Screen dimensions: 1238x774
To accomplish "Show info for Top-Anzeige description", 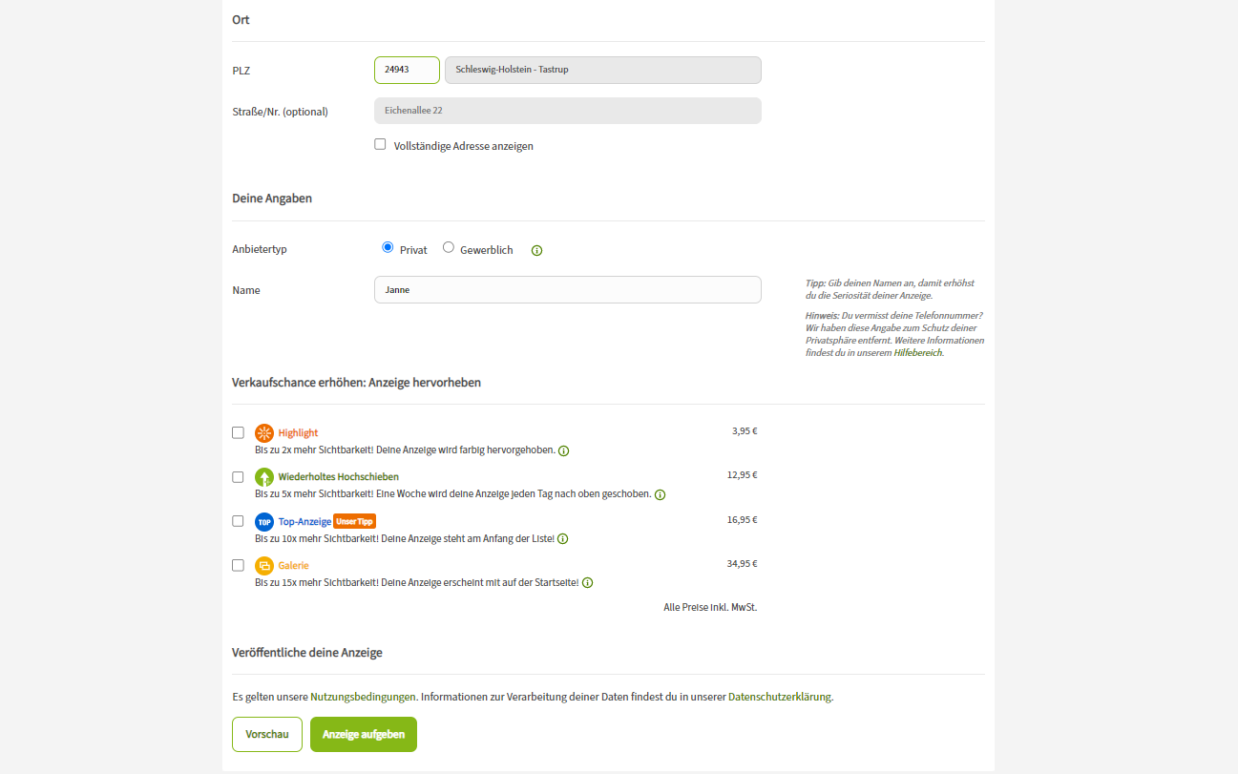I will tap(562, 539).
